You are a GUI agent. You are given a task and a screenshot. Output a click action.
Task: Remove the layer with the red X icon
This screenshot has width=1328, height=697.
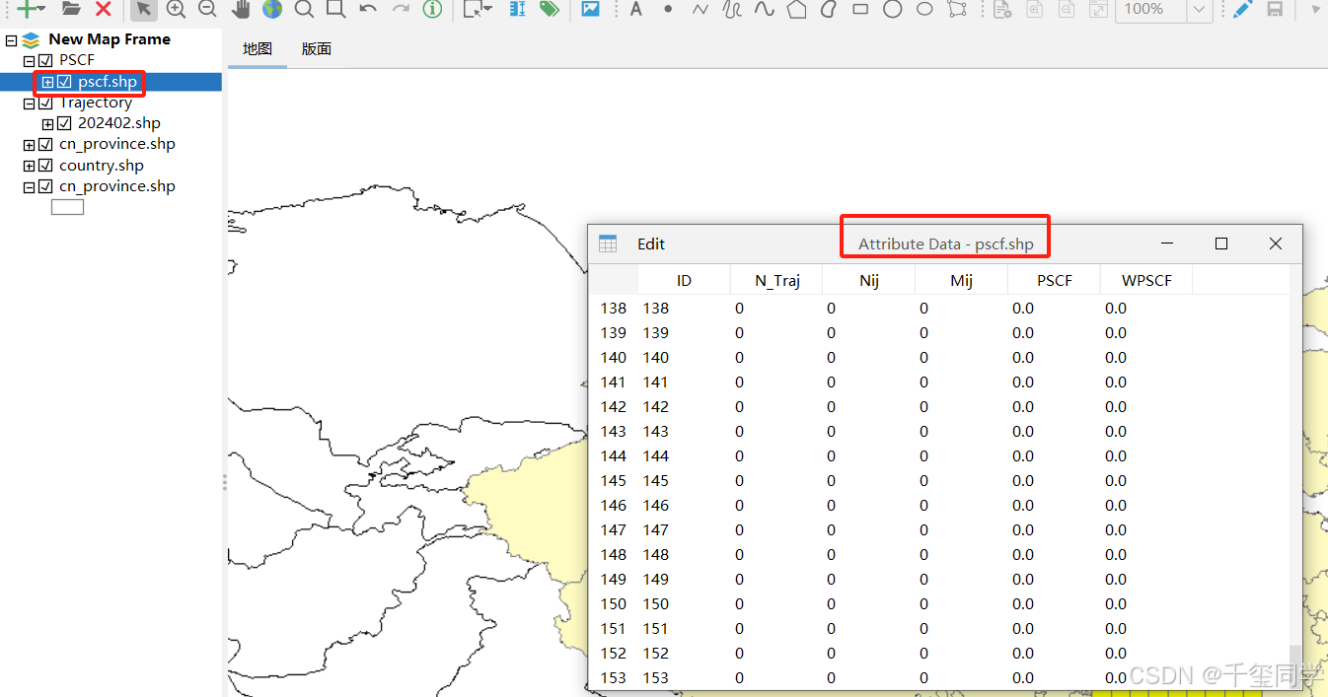(x=104, y=9)
